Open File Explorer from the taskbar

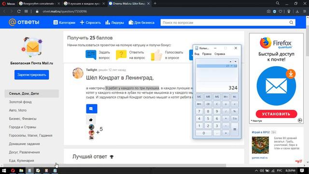point(21,171)
